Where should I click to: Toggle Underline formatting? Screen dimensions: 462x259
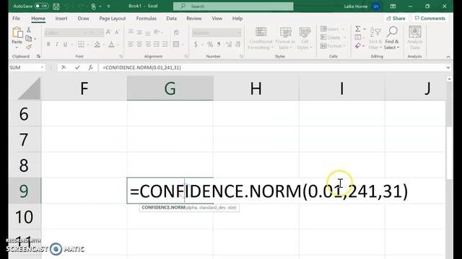coord(65,45)
